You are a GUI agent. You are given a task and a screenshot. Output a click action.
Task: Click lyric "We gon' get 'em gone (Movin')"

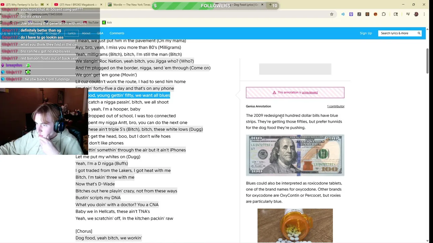(106, 75)
